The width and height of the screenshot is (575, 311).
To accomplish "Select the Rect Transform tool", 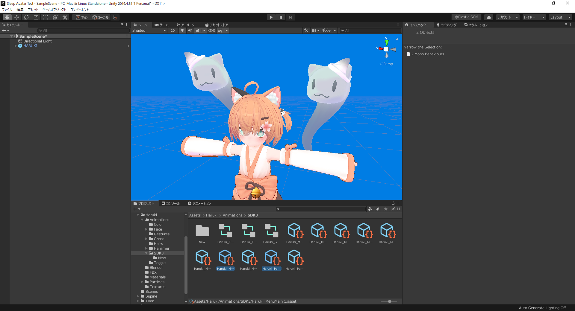I will [45, 17].
